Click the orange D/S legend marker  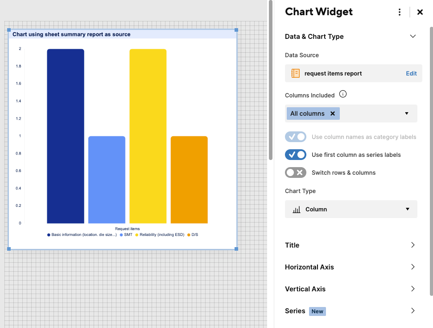189,235
